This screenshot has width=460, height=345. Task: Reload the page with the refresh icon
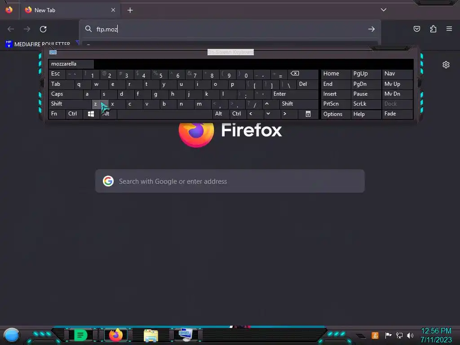point(43,29)
